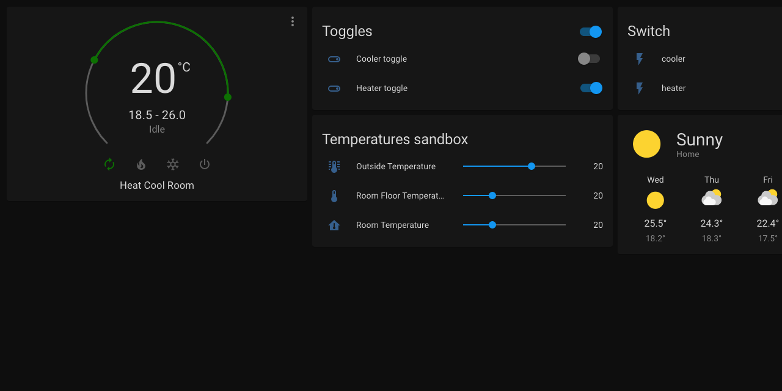Image resolution: width=782 pixels, height=391 pixels.
Task: Open the Cooler toggle entity label
Action: [x=381, y=59]
